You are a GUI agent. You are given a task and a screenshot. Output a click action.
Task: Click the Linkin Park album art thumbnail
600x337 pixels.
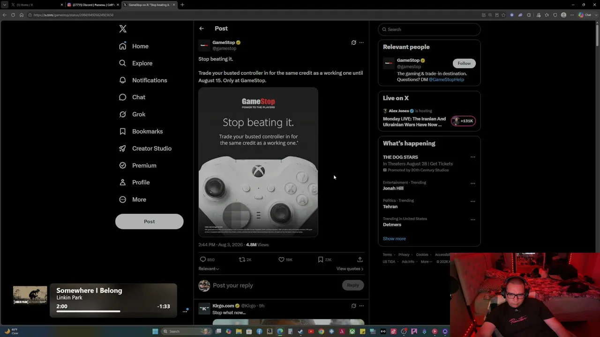click(x=30, y=295)
